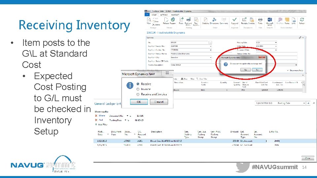This screenshot has height=178, width=317.
Task: Open the Test Report icon
Action: pyautogui.click(x=196, y=21)
